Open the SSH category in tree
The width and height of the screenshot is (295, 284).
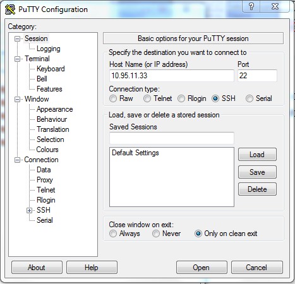point(44,210)
